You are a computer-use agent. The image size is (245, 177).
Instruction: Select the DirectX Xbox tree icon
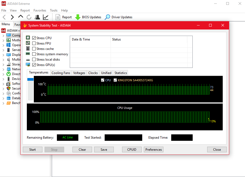[x=9, y=74]
